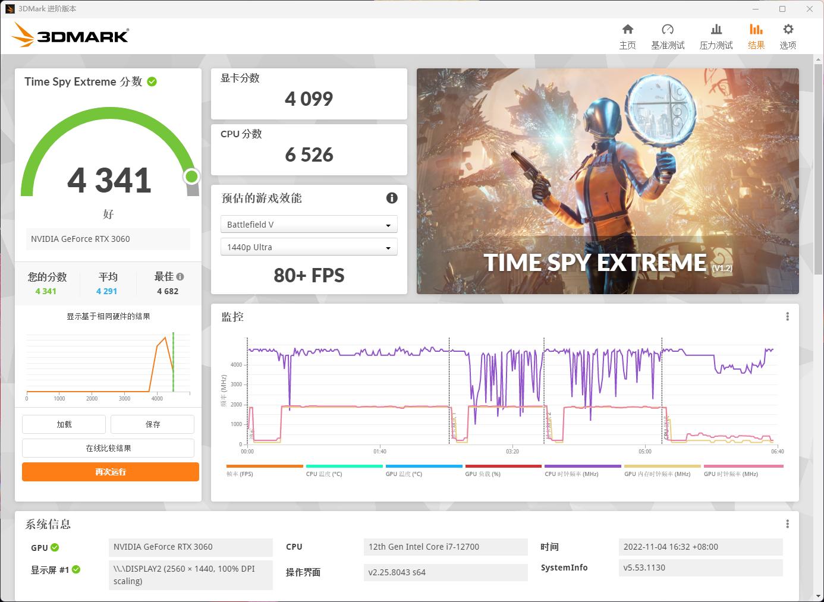Click the info icon beside 预估的游戏效能

[x=391, y=198]
